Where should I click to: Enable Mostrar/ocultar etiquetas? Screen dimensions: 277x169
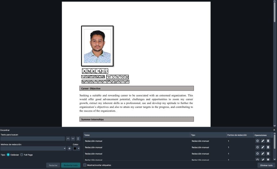(84, 165)
